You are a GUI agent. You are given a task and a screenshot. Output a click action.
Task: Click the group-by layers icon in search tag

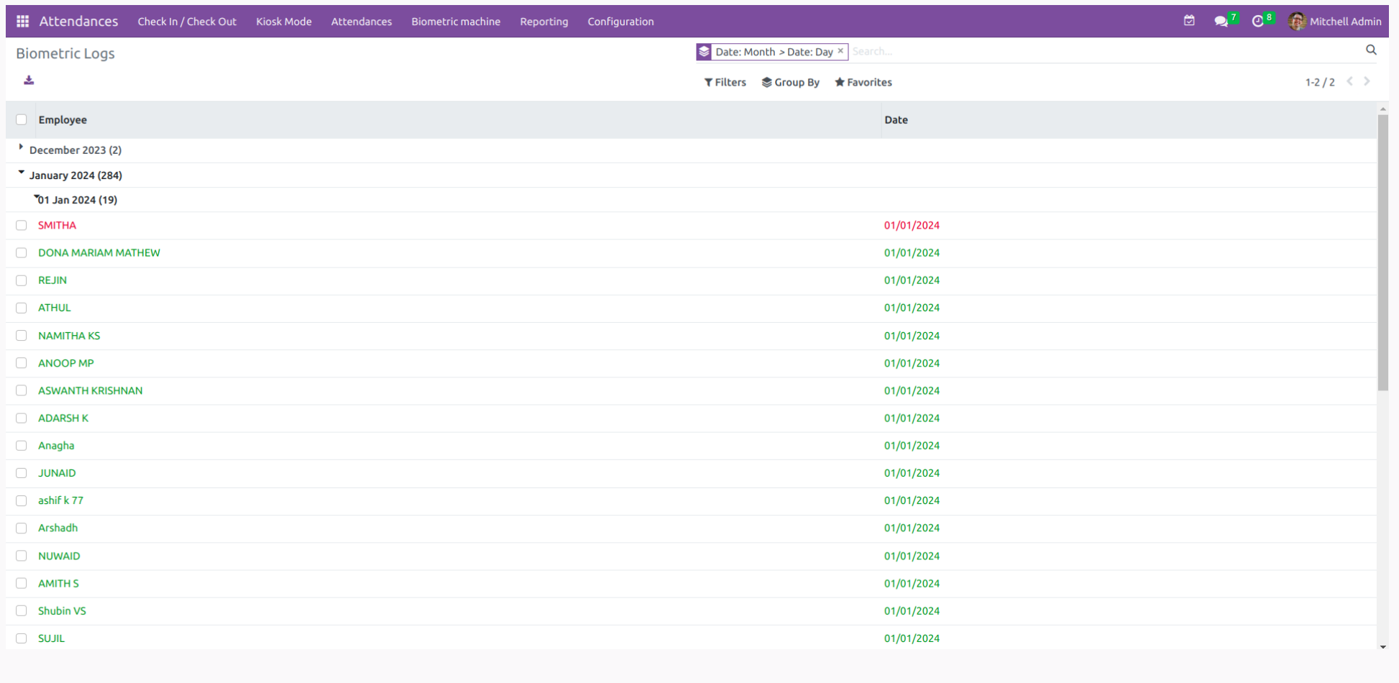(x=705, y=51)
